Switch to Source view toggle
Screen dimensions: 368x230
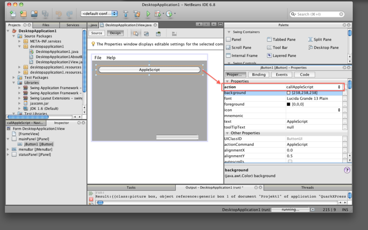(97, 33)
